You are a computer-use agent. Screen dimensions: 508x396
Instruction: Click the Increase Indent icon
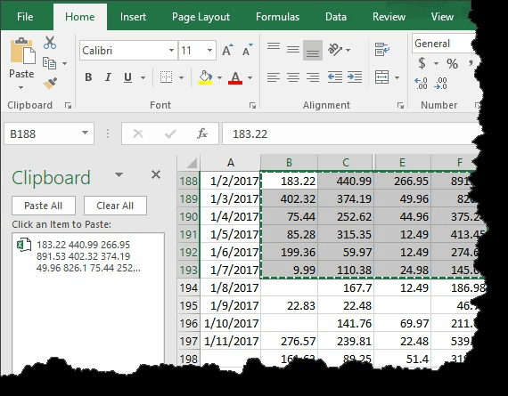tap(355, 77)
